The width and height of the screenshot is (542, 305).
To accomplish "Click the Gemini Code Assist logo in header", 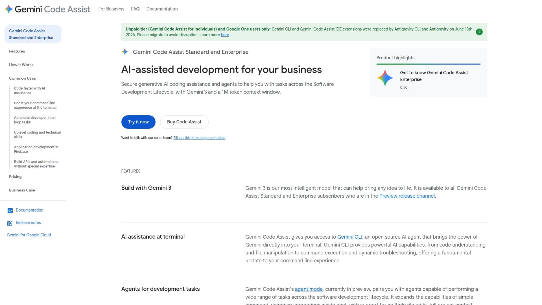I will click(47, 9).
